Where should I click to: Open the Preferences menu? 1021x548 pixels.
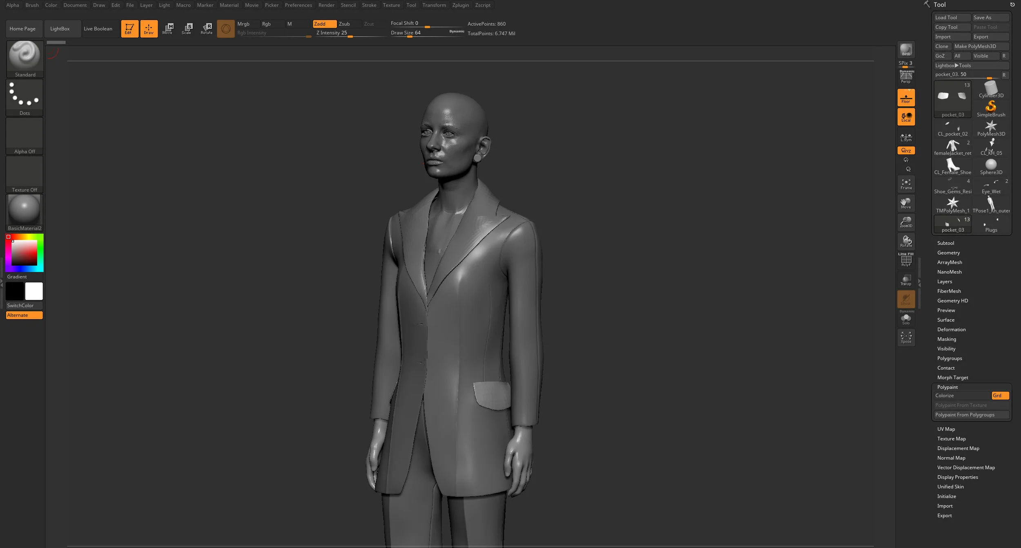pos(298,5)
